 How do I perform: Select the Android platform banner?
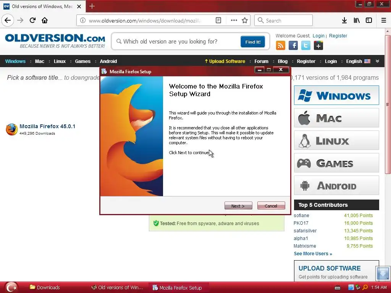pos(336,185)
